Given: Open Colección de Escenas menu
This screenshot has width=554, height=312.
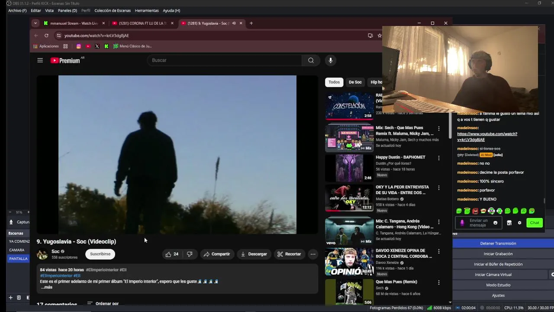Looking at the screenshot, I should click(x=113, y=10).
